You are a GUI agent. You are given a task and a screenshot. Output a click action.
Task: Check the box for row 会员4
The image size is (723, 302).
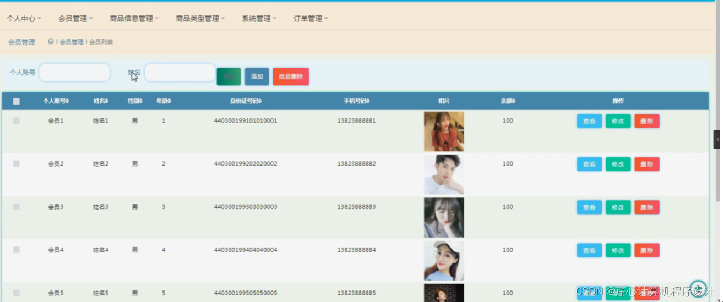(x=17, y=250)
